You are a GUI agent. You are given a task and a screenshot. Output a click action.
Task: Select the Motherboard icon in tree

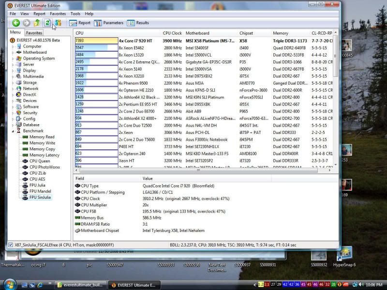click(x=19, y=52)
